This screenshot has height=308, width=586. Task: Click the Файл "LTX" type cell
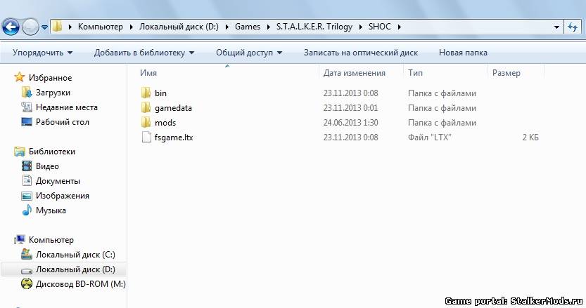pos(429,138)
